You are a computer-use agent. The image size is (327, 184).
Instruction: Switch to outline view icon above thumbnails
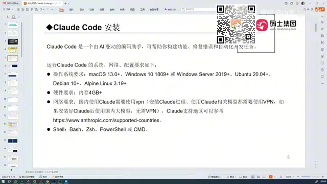pyautogui.click(x=8, y=17)
